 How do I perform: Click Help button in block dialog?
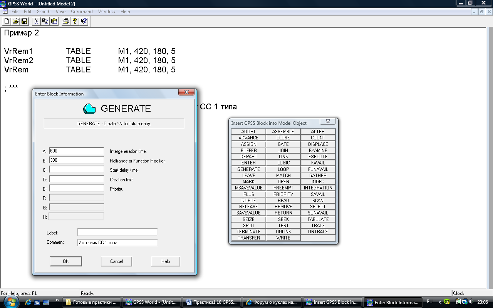(166, 261)
